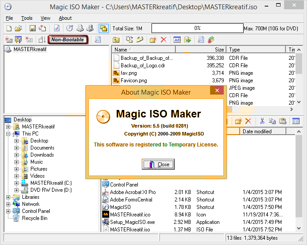Click the checkmark document toolbar icon
The width and height of the screenshot is (307, 245).
point(57,28)
